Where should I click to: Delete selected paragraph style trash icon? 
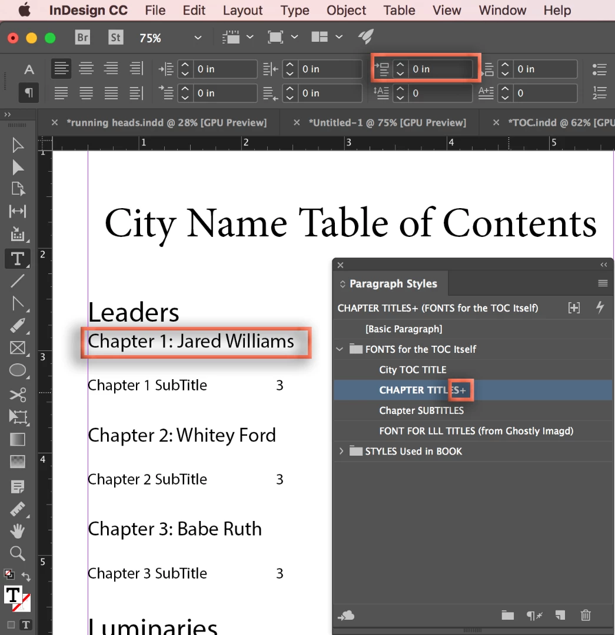pos(586,616)
